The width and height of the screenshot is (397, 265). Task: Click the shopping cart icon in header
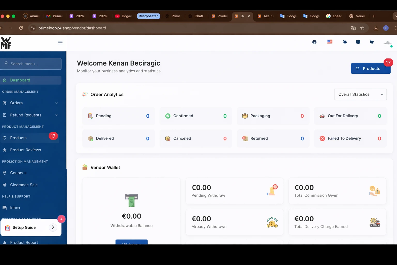coord(372,42)
